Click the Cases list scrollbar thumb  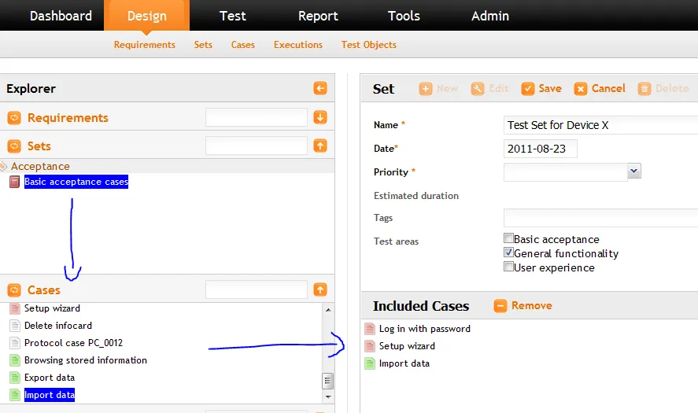[328, 381]
